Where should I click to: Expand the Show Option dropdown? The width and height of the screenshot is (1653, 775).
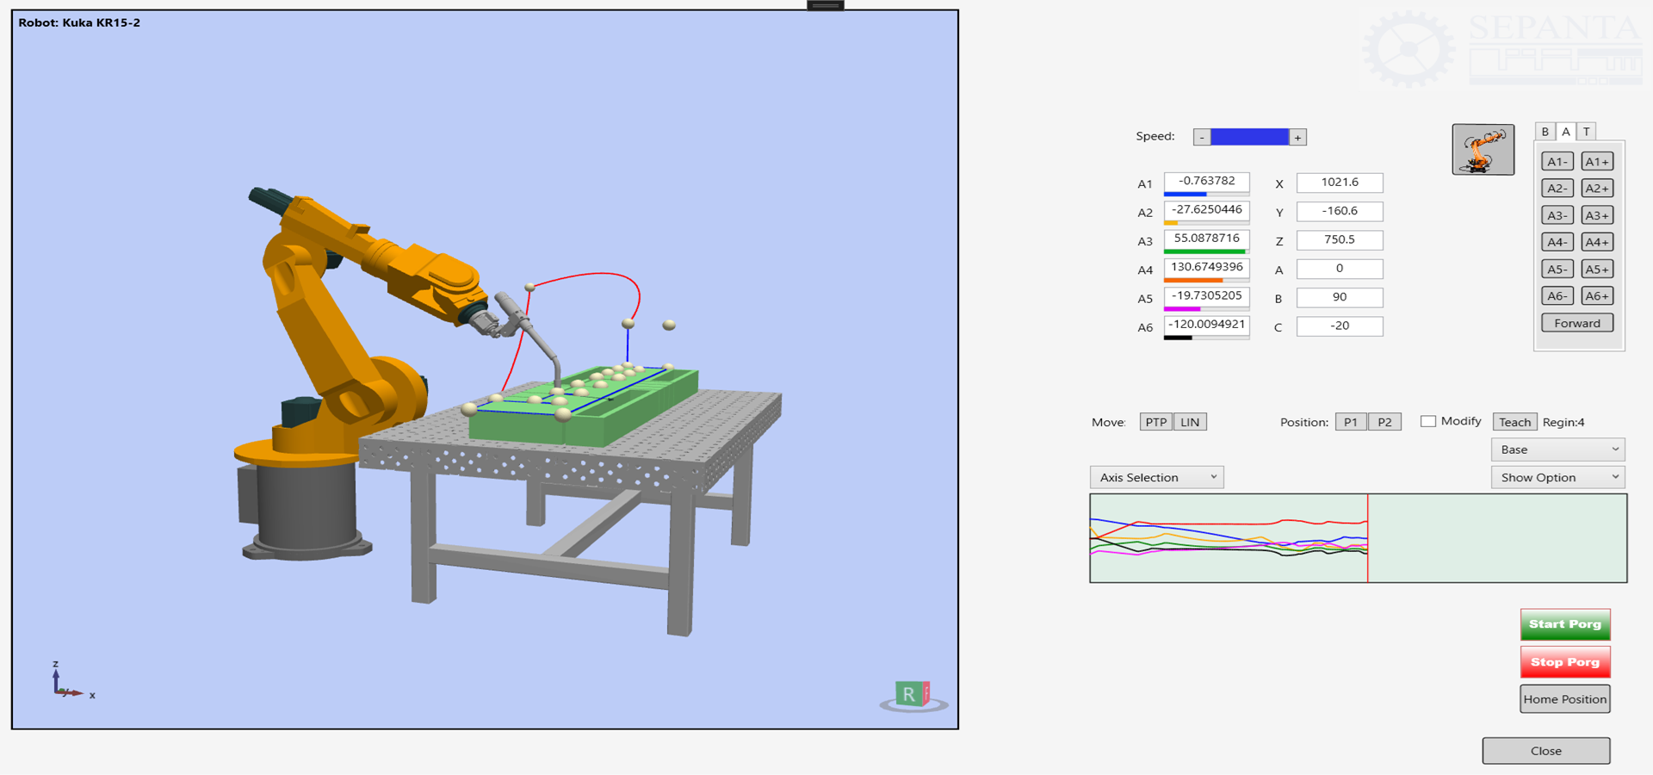[x=1557, y=477]
